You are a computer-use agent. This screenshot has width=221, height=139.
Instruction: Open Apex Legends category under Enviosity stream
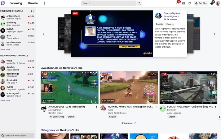click(x=174, y=113)
